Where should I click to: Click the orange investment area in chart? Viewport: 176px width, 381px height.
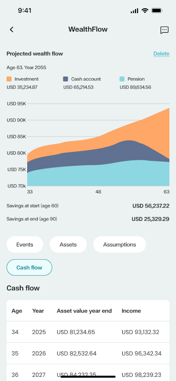pos(146,131)
